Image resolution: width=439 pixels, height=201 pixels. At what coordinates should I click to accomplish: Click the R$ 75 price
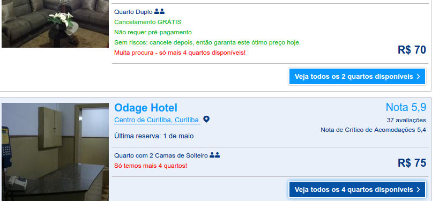[x=412, y=163]
